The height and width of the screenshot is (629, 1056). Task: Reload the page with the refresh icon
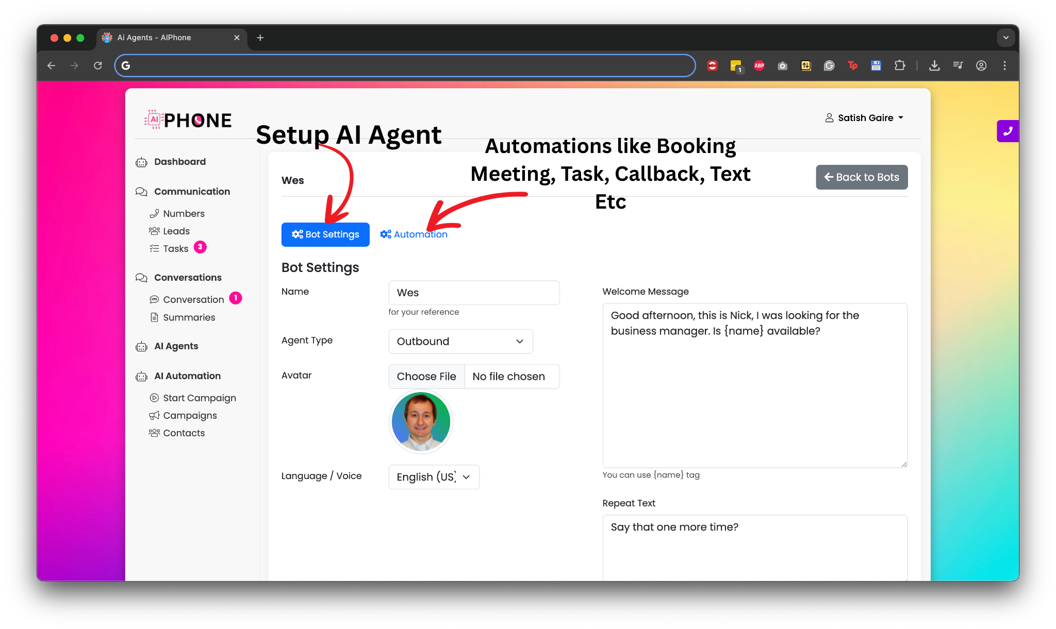tap(97, 65)
